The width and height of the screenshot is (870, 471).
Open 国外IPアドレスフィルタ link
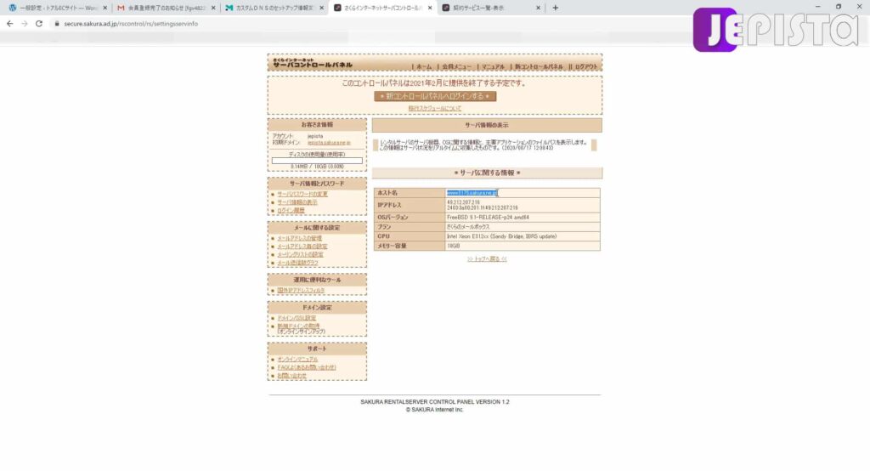[x=301, y=291]
